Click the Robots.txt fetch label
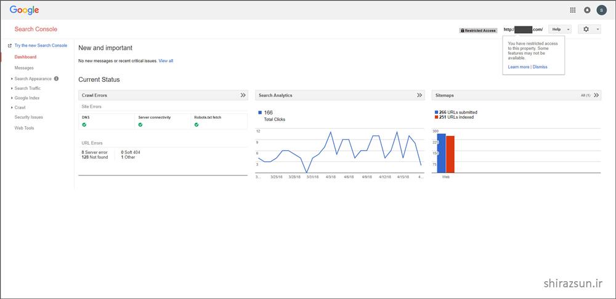The image size is (616, 299). click(207, 118)
